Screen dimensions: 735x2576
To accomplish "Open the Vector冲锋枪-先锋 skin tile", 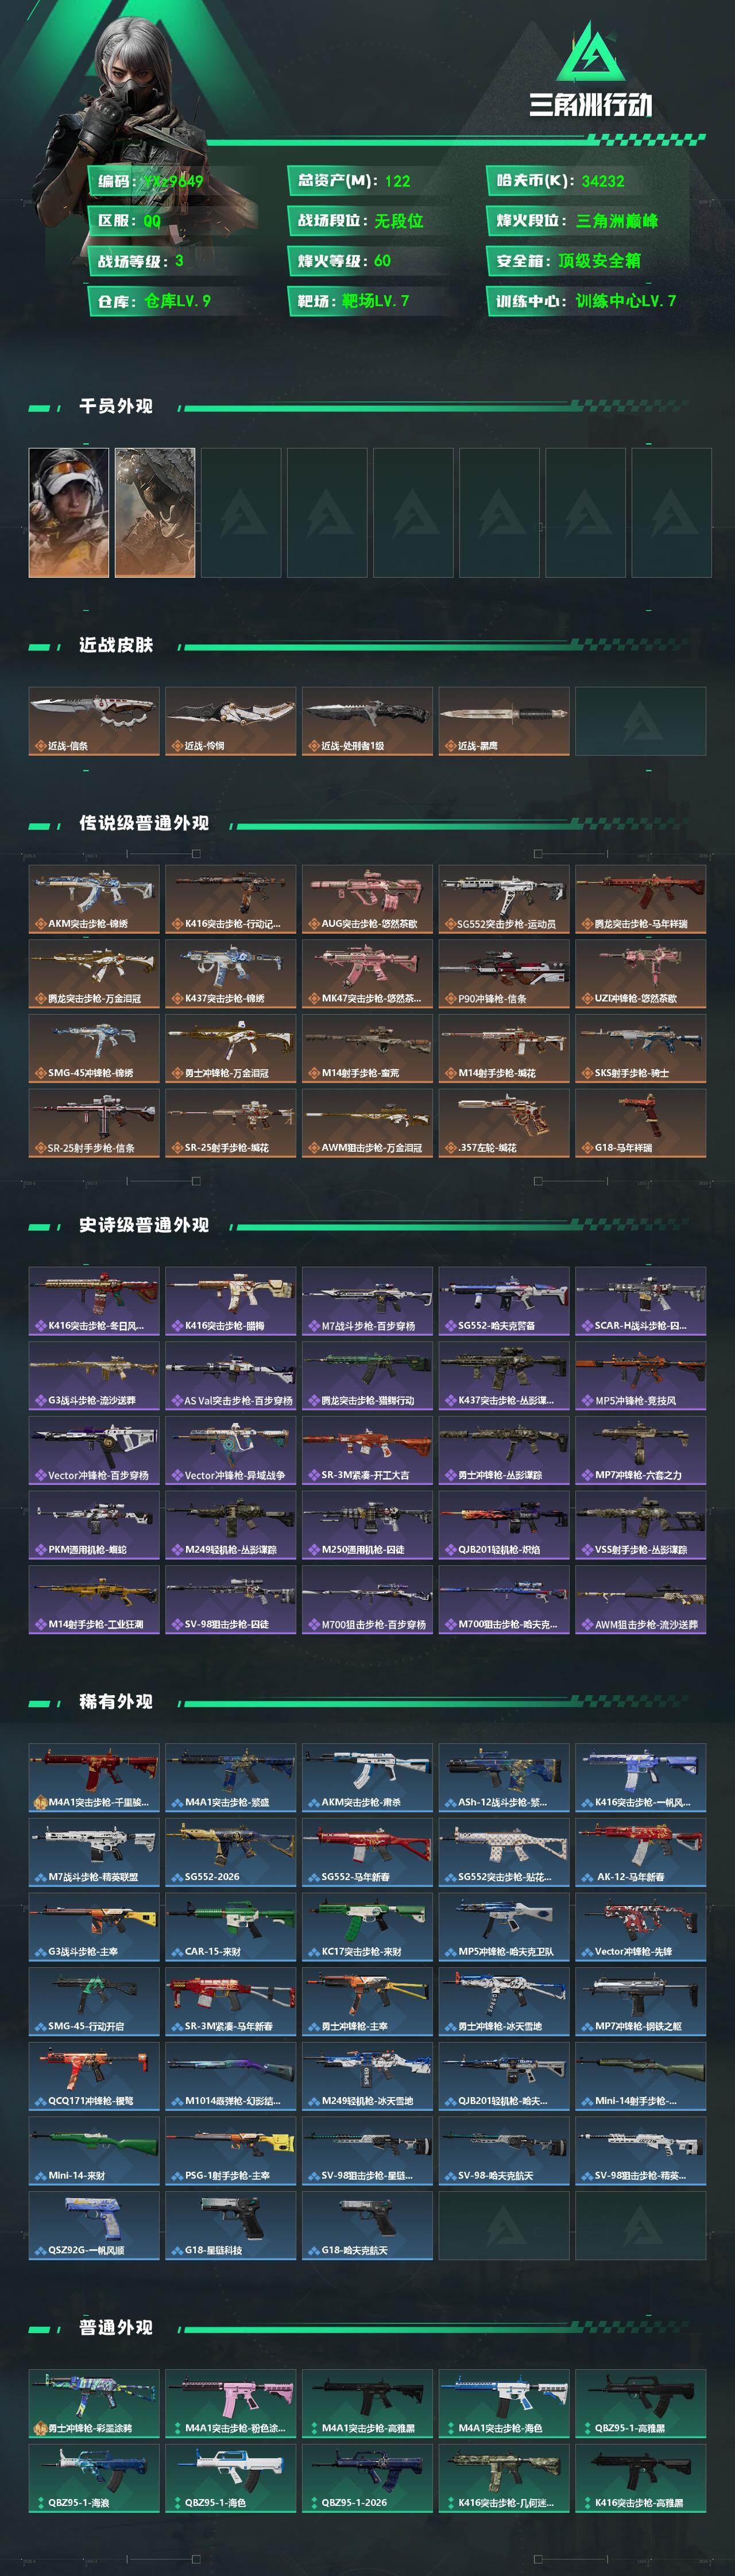I will 641,1927.
